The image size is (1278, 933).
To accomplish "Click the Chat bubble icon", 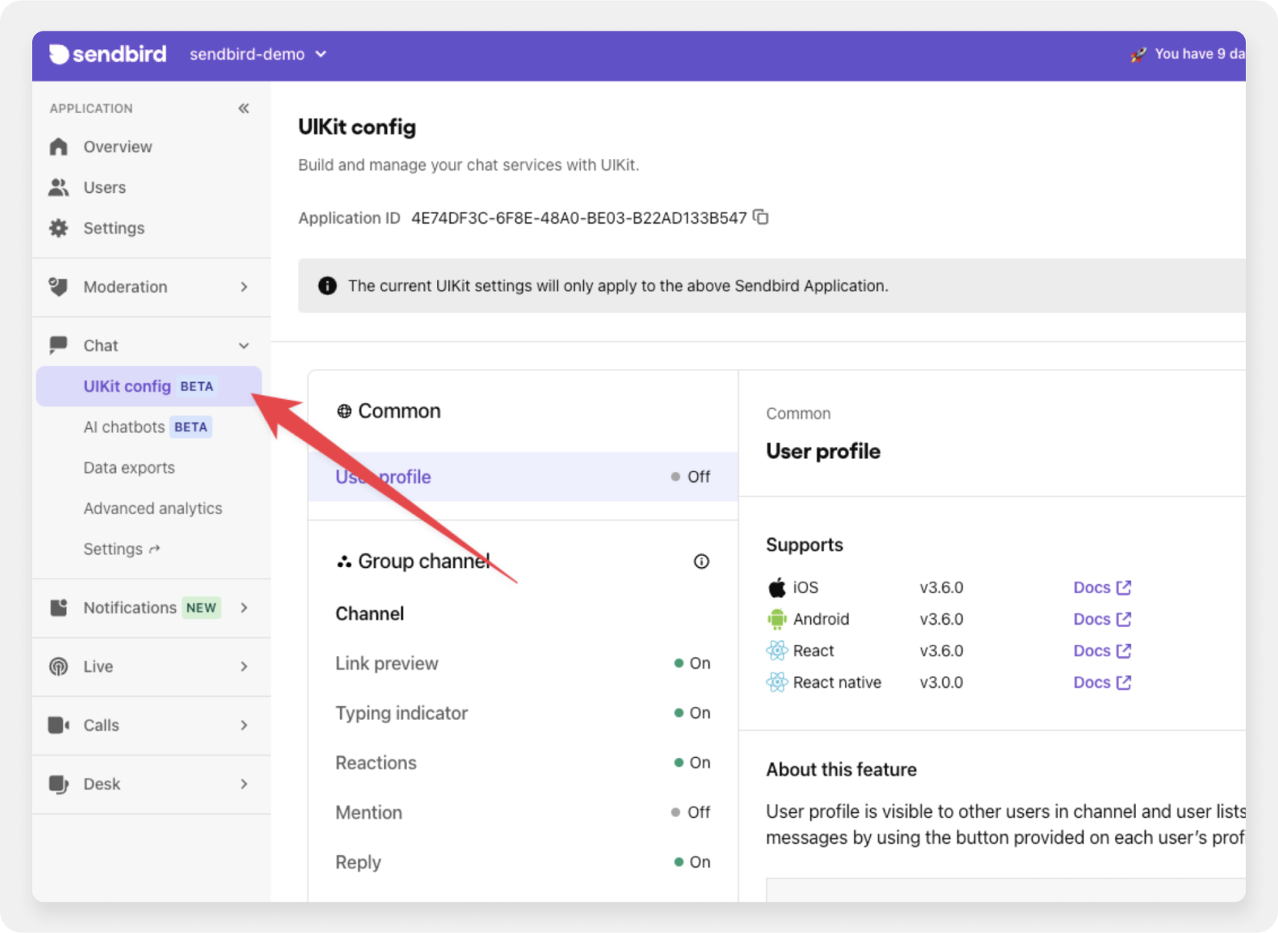I will click(58, 346).
